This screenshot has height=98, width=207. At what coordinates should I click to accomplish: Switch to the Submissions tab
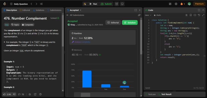(54, 10)
